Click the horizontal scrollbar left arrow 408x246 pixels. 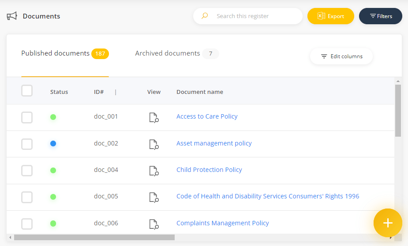10,238
